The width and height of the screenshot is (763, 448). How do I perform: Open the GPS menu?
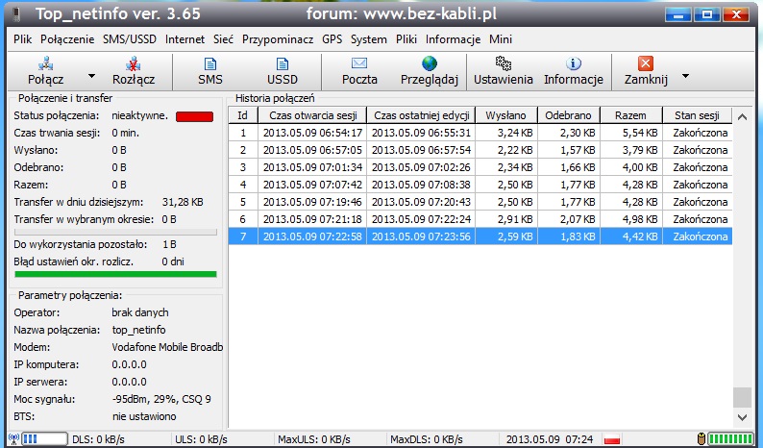[x=332, y=39]
